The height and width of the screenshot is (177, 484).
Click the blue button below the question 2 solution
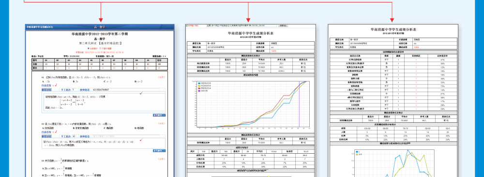coord(159,151)
